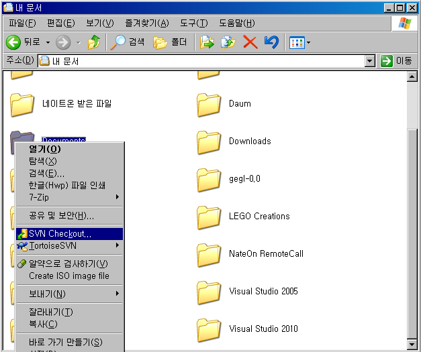Expand the TortoiseSVN submenu
The image size is (421, 352).
tap(70, 245)
